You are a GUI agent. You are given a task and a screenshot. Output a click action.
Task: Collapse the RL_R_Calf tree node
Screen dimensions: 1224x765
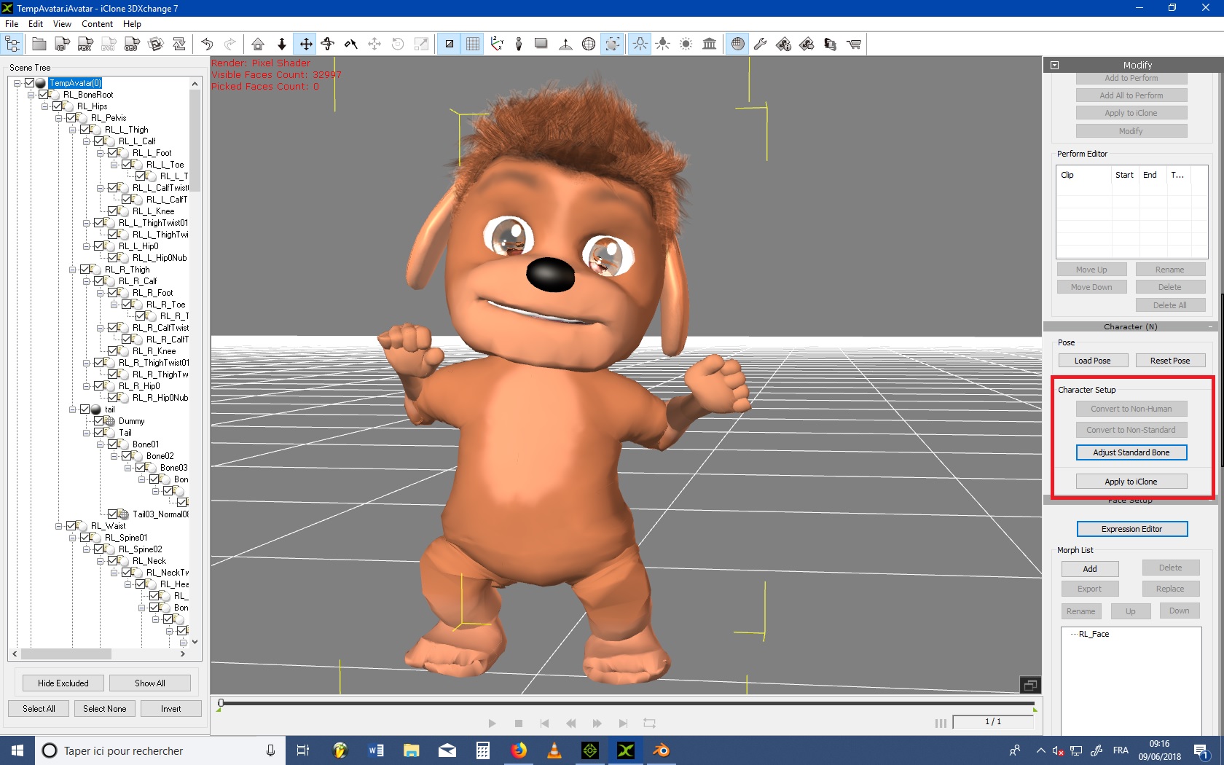pyautogui.click(x=87, y=281)
